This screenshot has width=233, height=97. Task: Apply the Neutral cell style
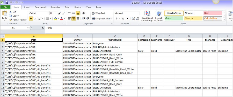[193, 18]
